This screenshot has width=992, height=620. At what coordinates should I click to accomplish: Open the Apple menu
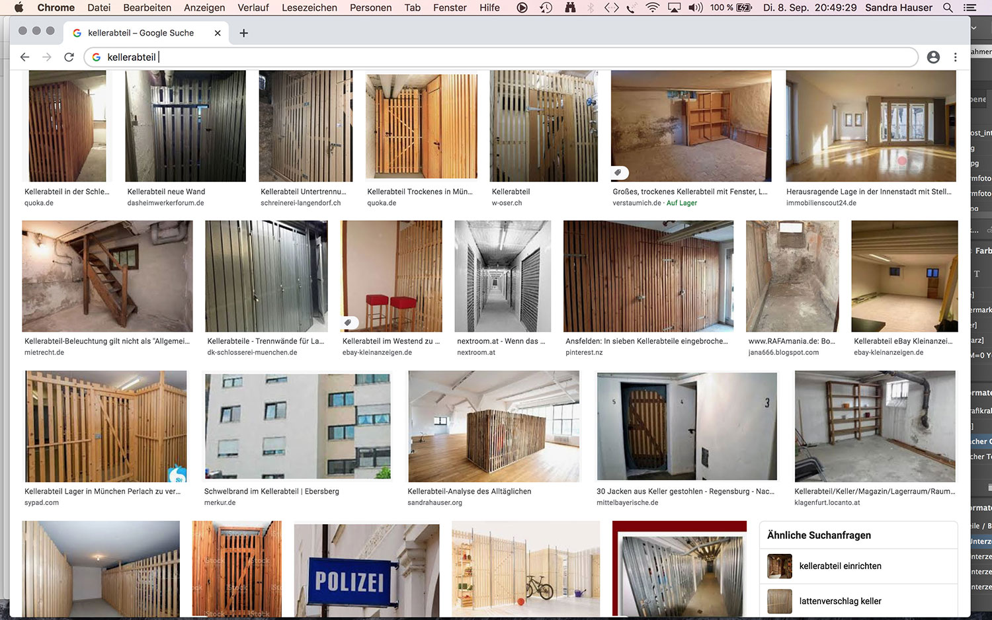pyautogui.click(x=19, y=7)
